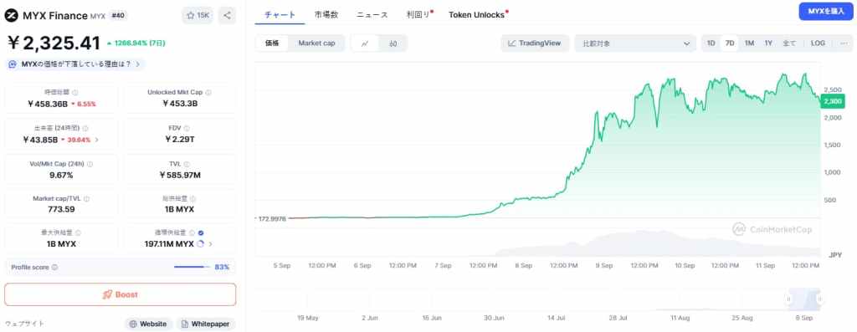This screenshot has height=332, width=857.
Task: Click the green 2,300 current price label
Action: [833, 101]
